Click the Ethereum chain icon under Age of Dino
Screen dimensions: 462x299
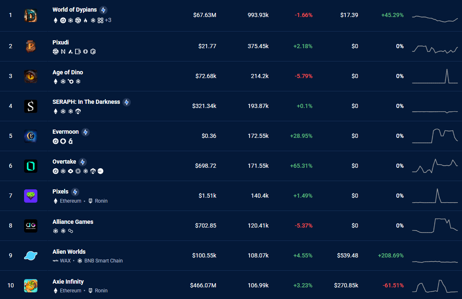(x=55, y=81)
